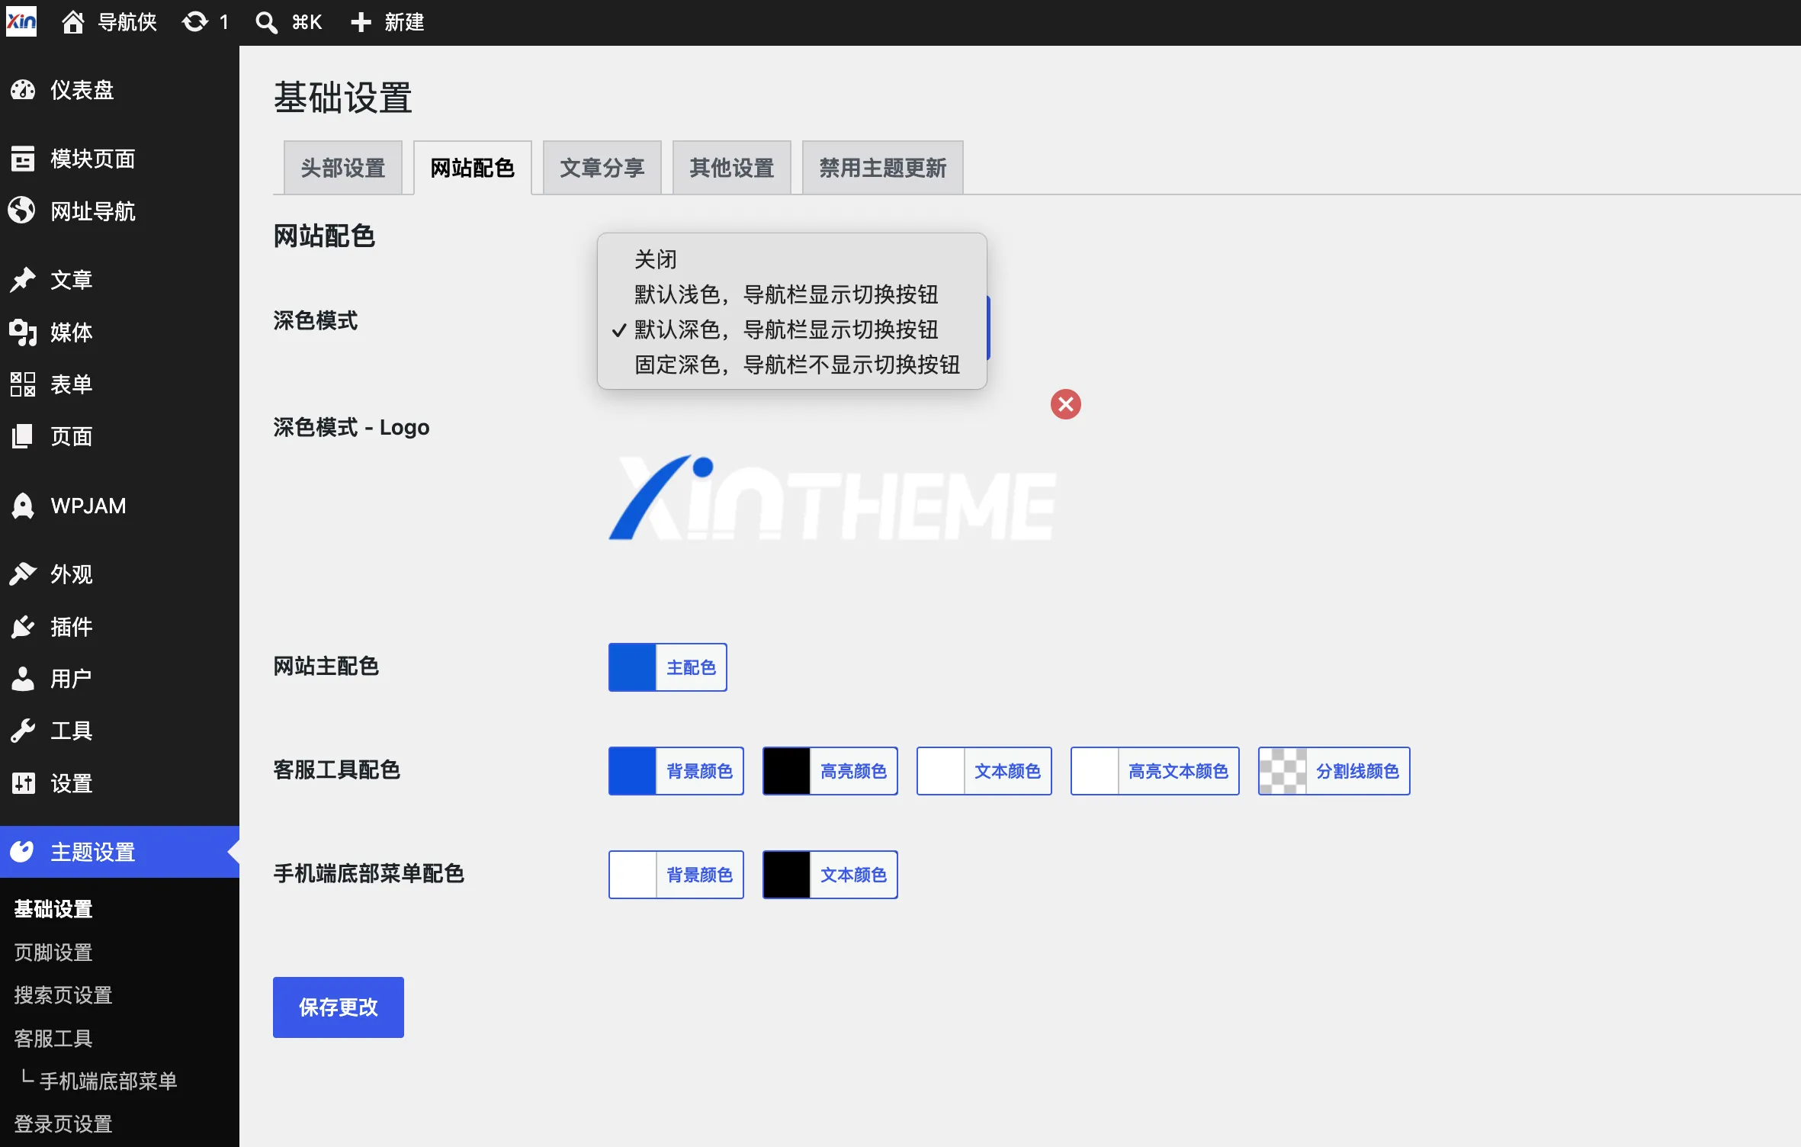Click the 外观 paintbrush icon
This screenshot has height=1147, width=1801.
(x=23, y=573)
